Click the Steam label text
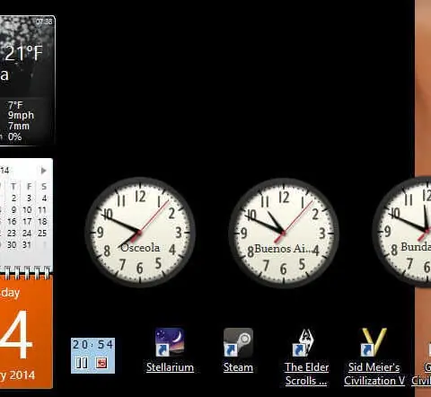Viewport: 431px width, 397px height. pos(238,367)
